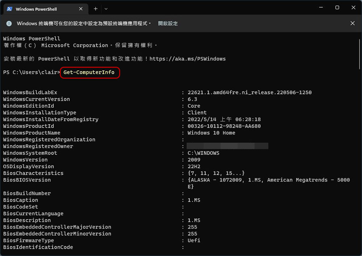Click the BiosDescription value 1.MS
The width and height of the screenshot is (362, 256).
tap(194, 220)
